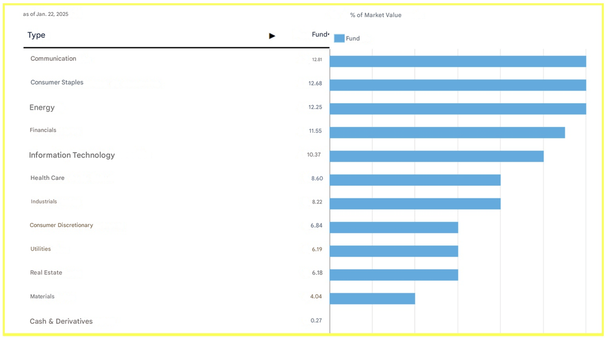
Task: Click the blue Fund legend swatch
Action: click(339, 38)
